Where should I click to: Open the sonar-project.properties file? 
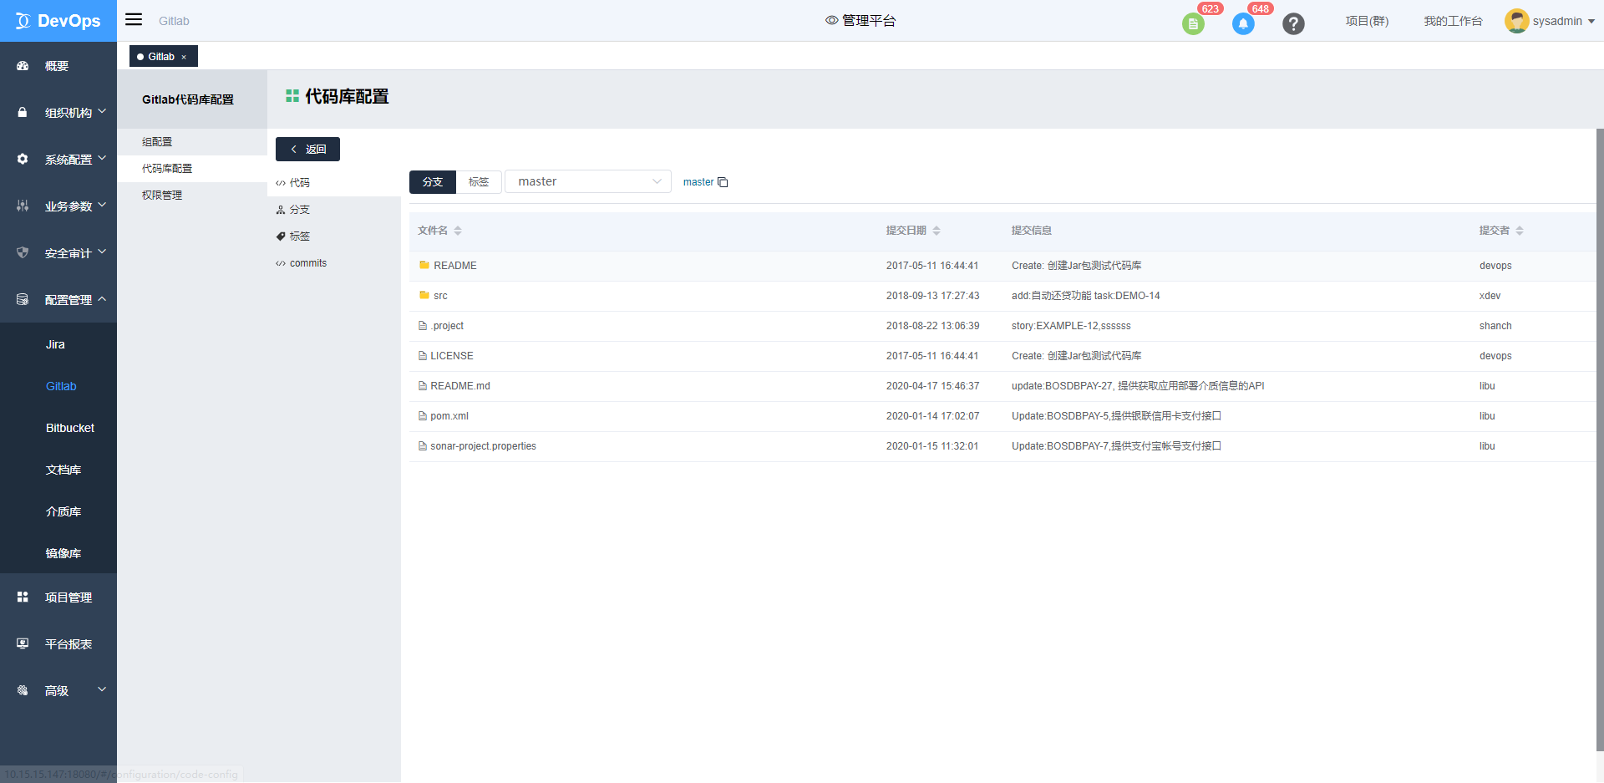tap(483, 446)
